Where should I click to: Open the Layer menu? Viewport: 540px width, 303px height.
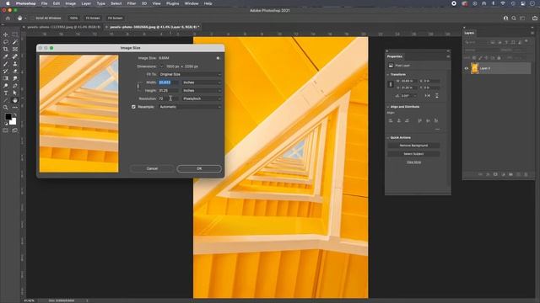click(86, 3)
